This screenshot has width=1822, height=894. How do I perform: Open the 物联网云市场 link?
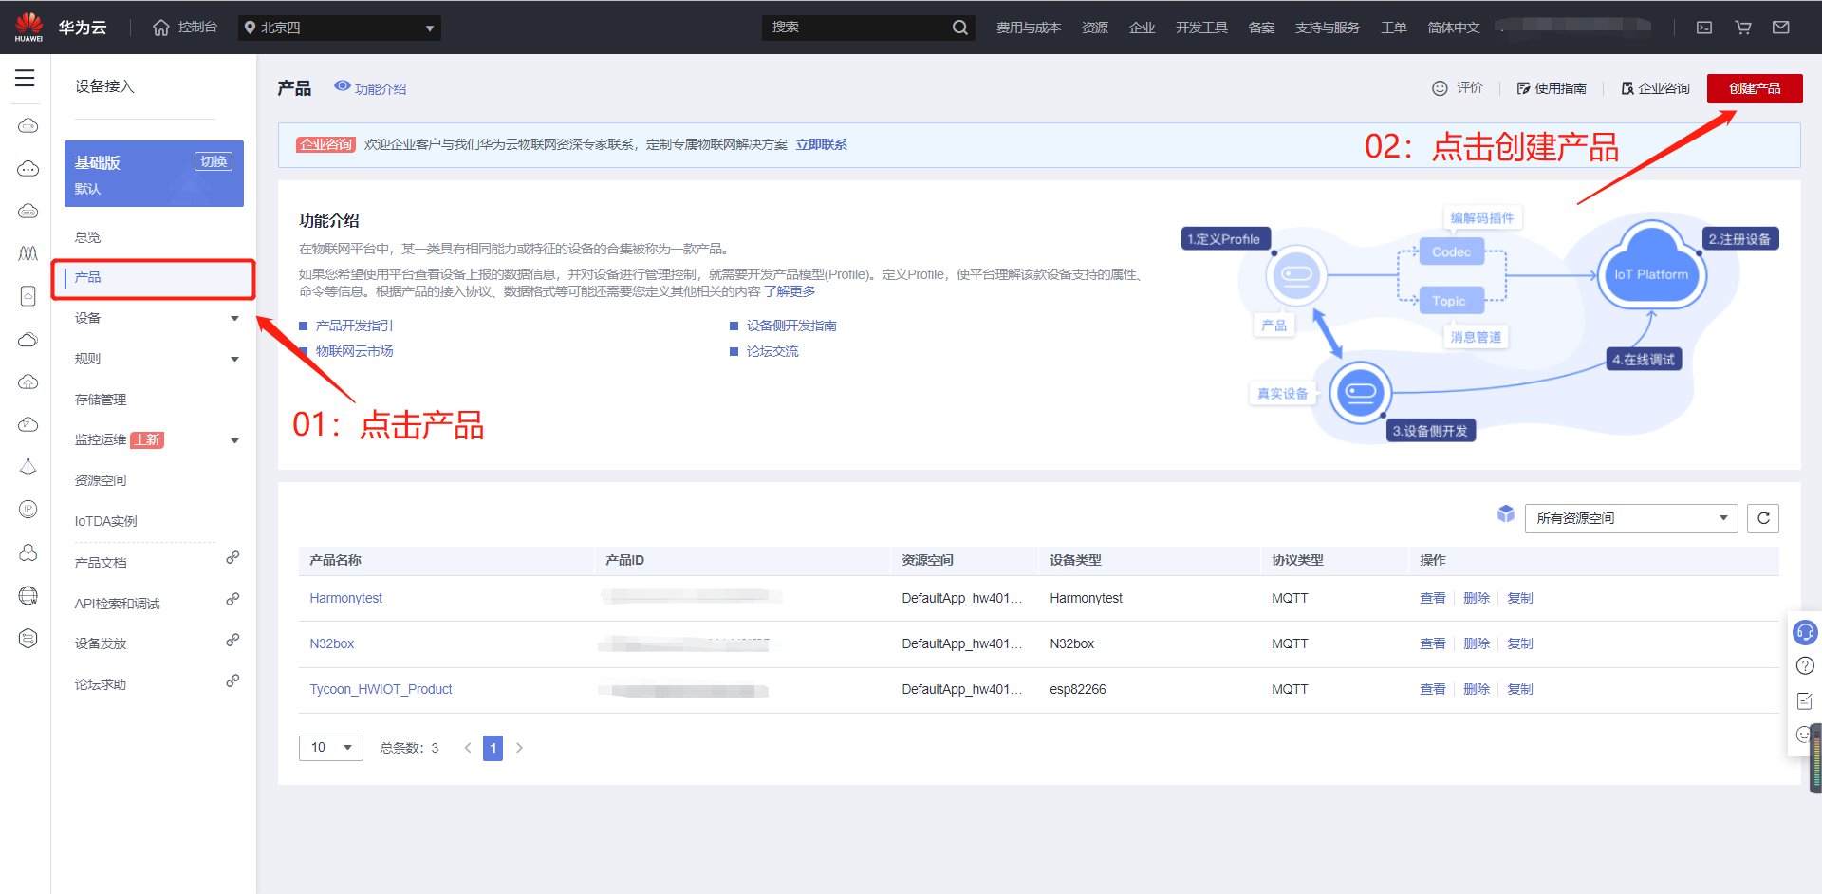(355, 351)
